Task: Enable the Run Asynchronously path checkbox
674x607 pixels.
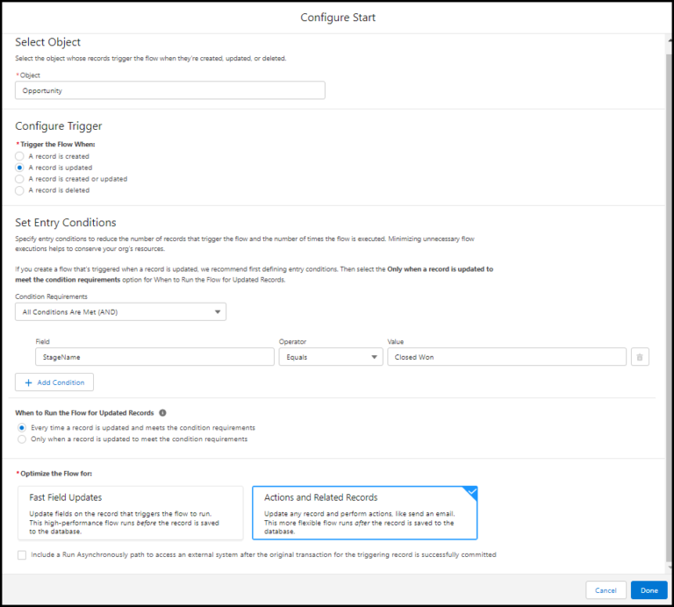Action: pyautogui.click(x=22, y=555)
